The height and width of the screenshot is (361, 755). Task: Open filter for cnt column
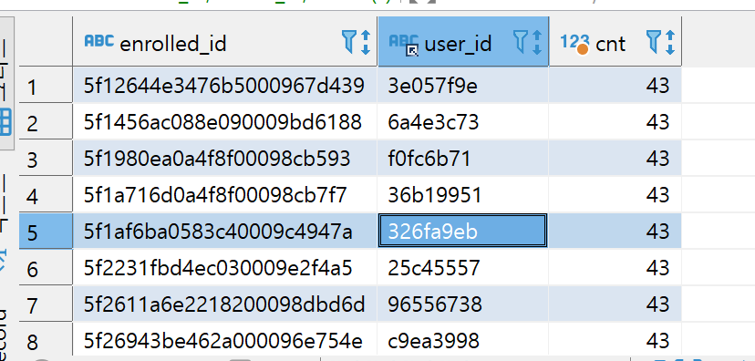[x=653, y=41]
